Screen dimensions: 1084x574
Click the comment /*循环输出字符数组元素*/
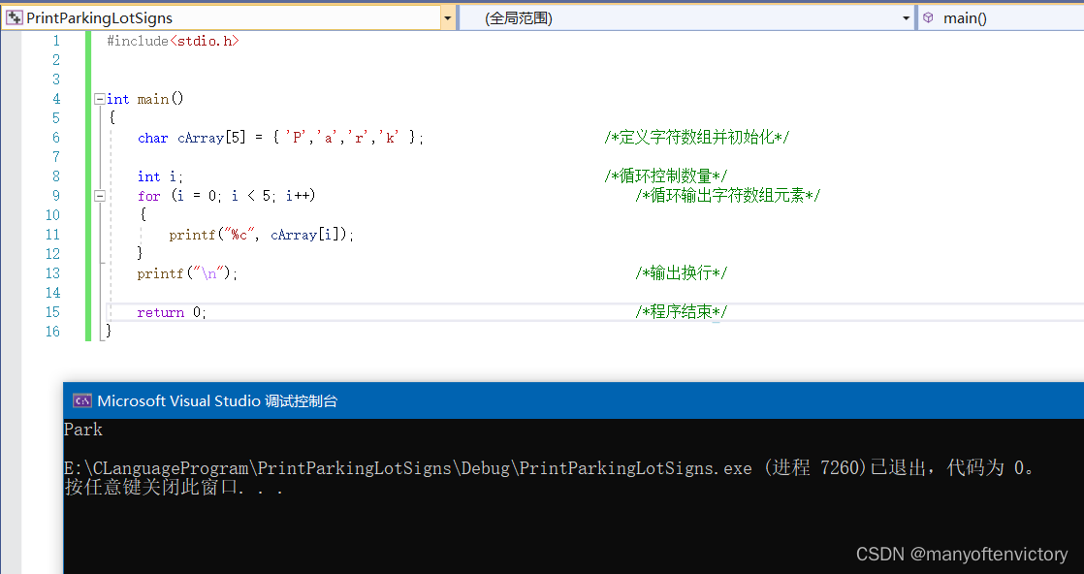728,196
